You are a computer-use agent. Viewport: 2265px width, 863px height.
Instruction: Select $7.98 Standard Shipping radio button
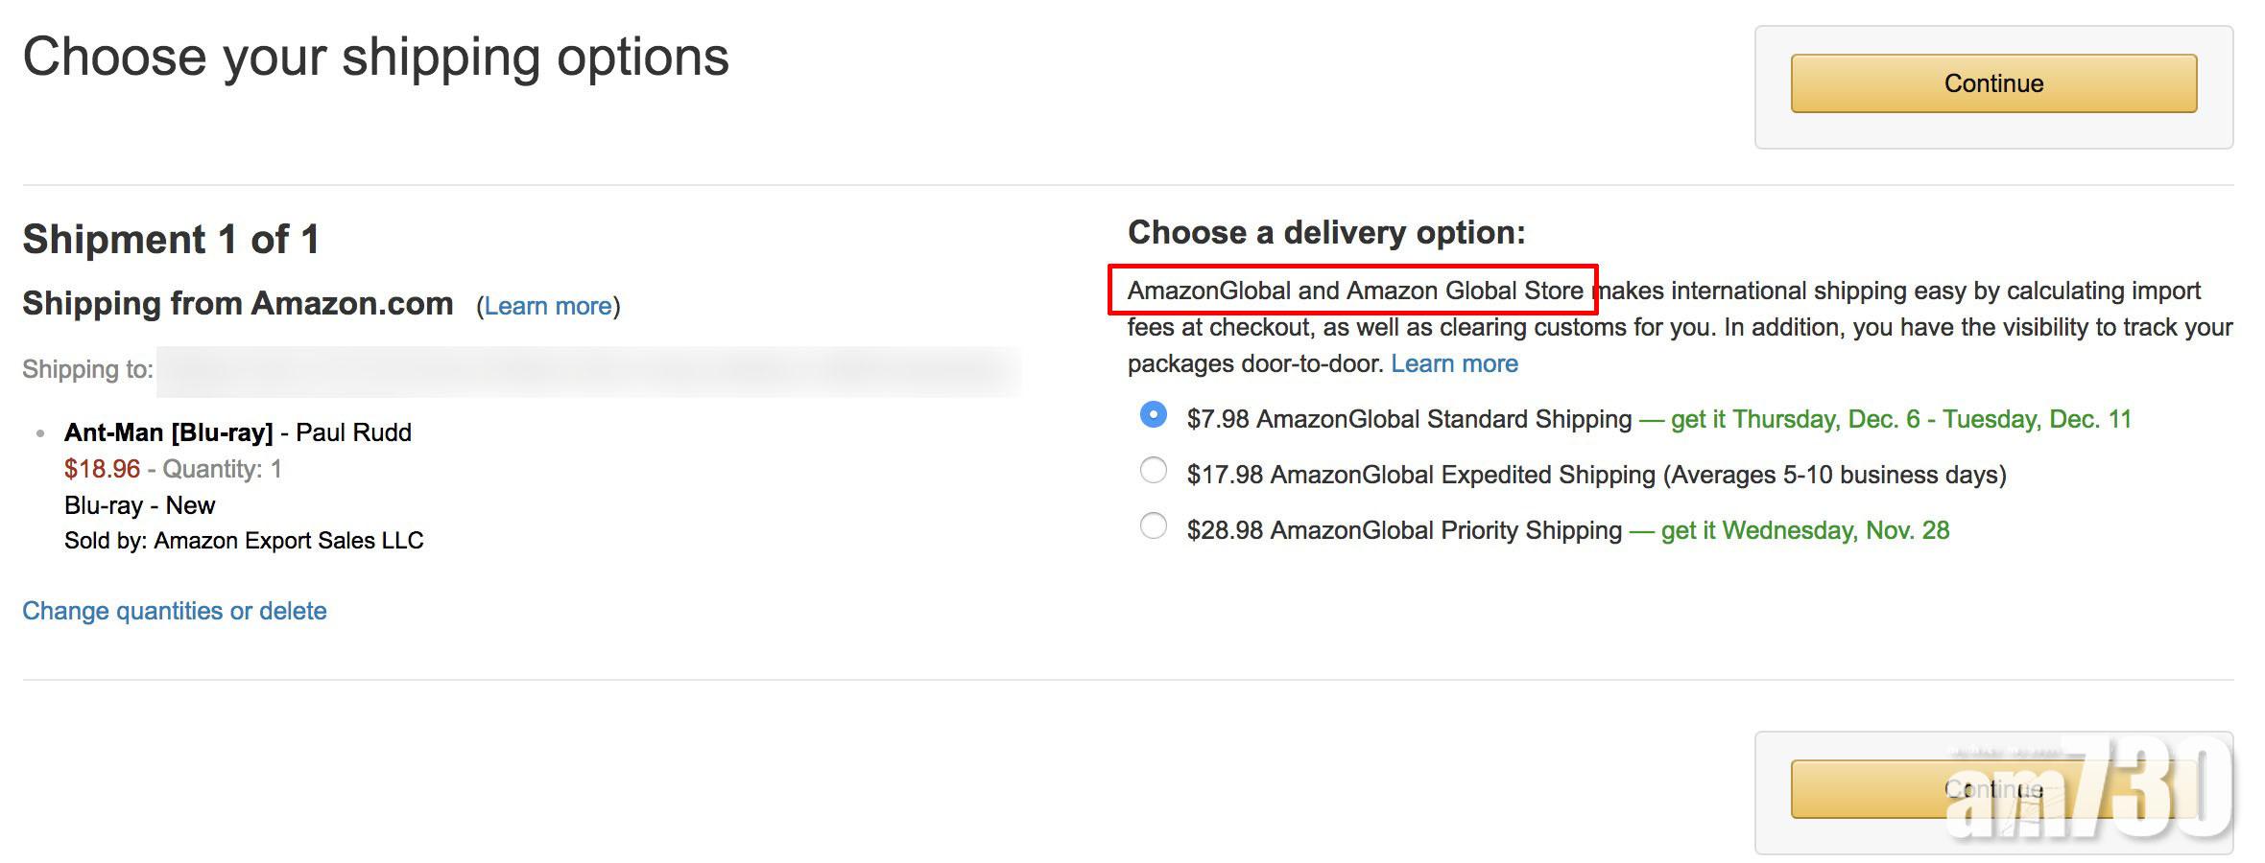[1153, 415]
